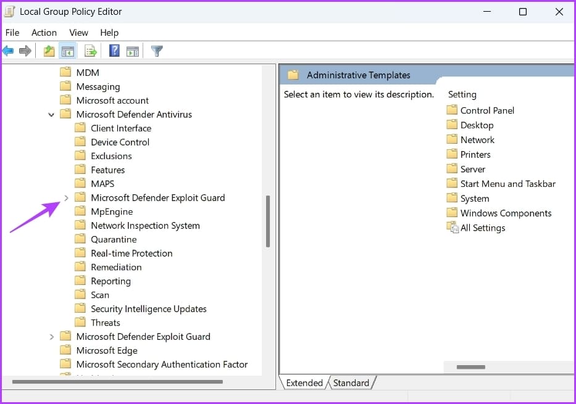The width and height of the screenshot is (576, 404).
Task: Click the Filter funnel toolbar icon
Action: coord(157,51)
